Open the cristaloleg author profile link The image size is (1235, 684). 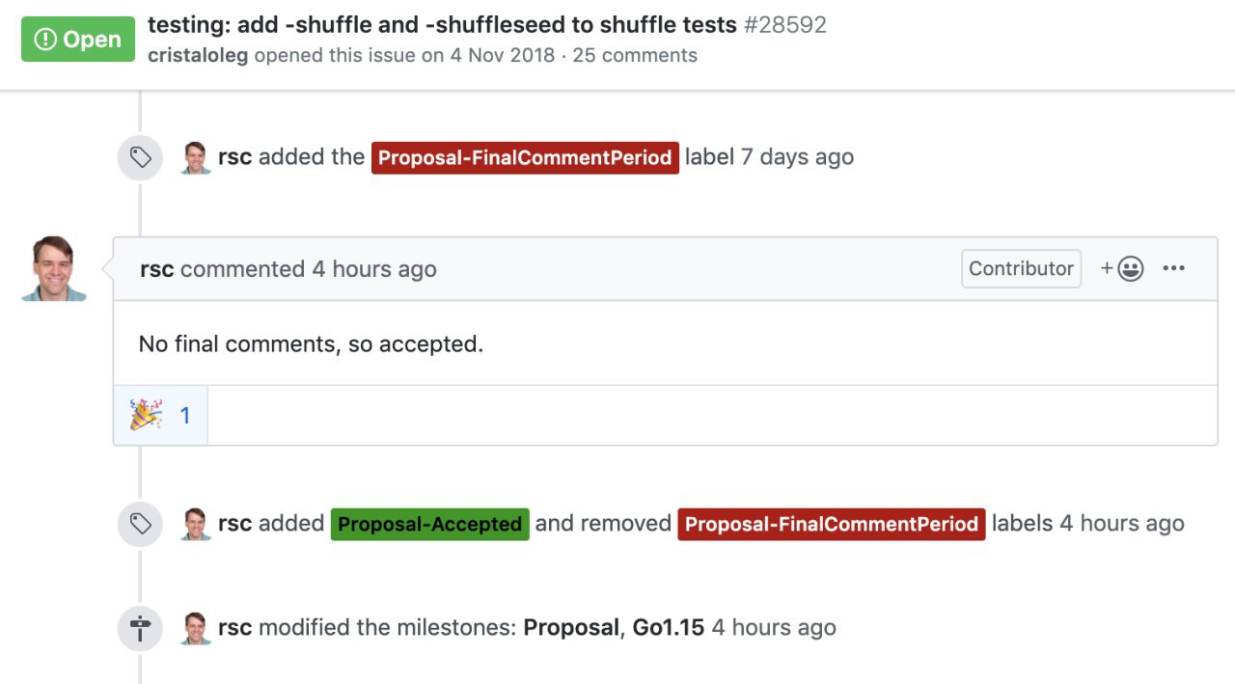(198, 55)
